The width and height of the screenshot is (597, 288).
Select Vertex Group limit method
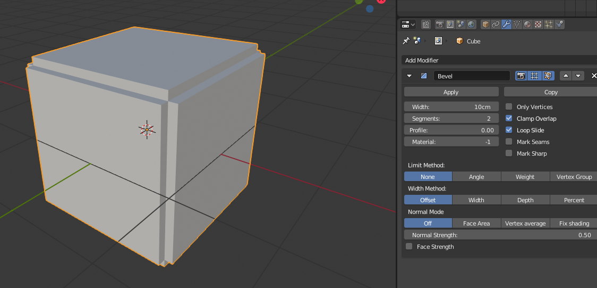click(x=574, y=177)
